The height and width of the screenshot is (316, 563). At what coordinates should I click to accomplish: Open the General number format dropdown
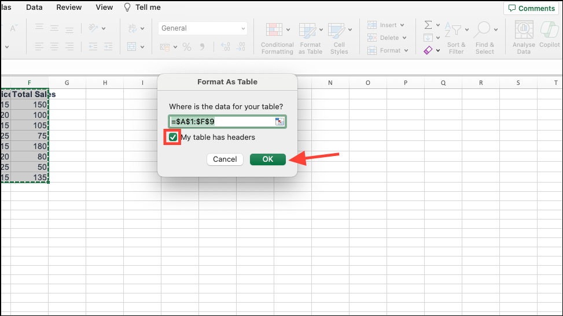[x=203, y=28]
